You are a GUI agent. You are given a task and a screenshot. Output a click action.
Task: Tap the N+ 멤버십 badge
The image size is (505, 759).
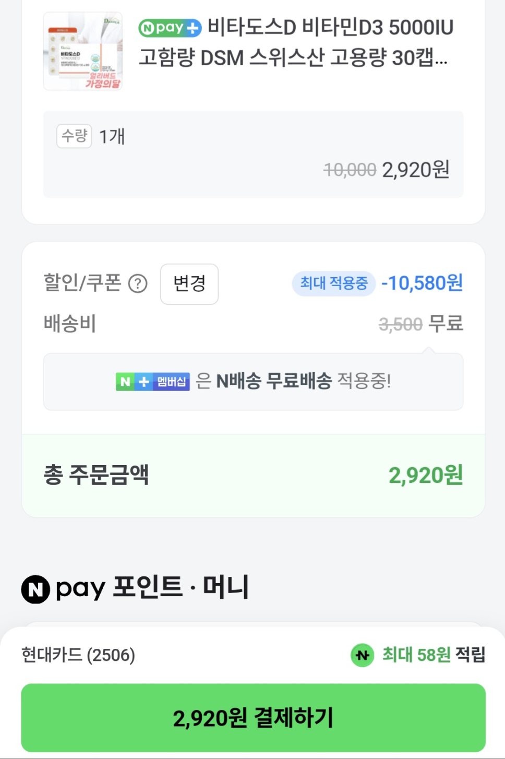(x=152, y=382)
